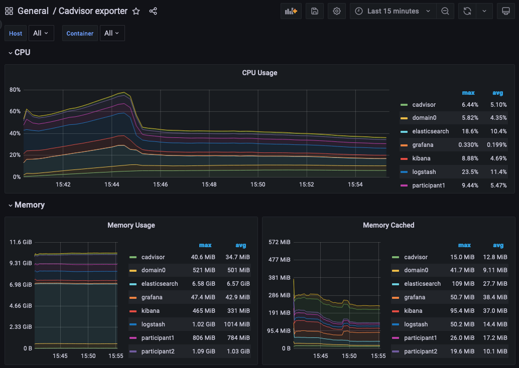This screenshot has width=519, height=368.
Task: Click the Container variable label
Action: (x=79, y=33)
